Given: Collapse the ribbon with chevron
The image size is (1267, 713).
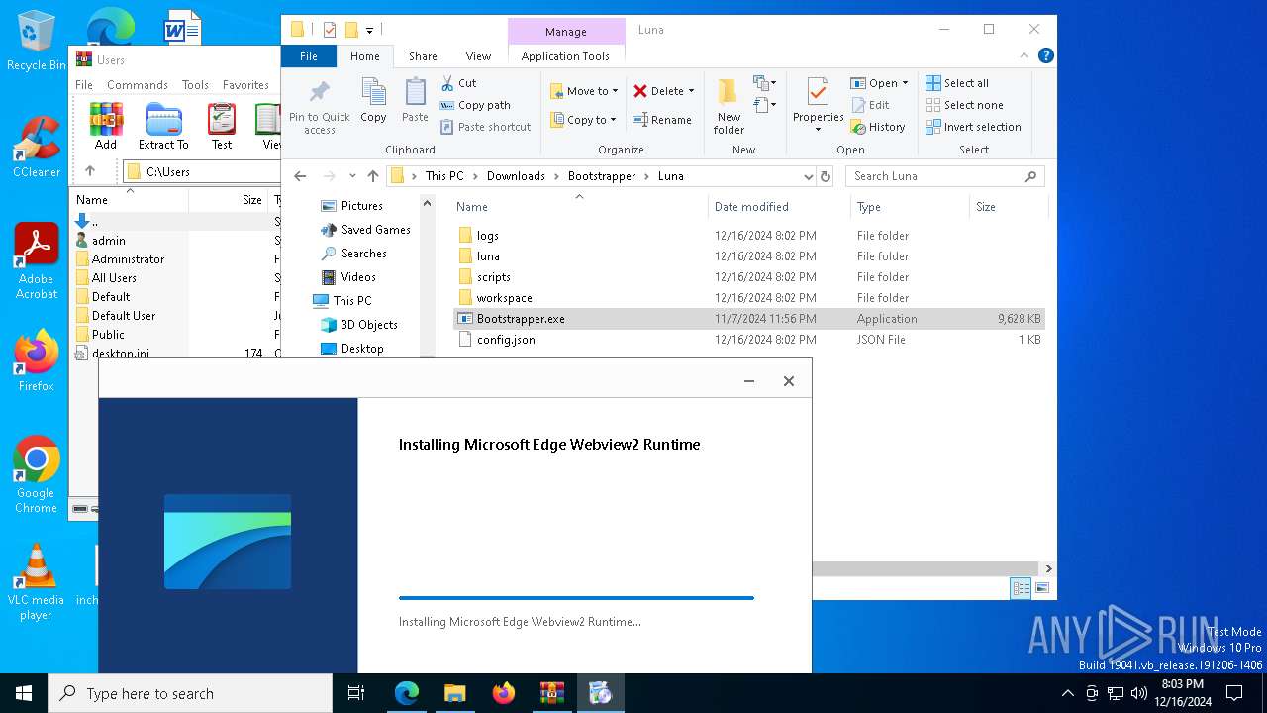Looking at the screenshot, I should pyautogui.click(x=1025, y=56).
